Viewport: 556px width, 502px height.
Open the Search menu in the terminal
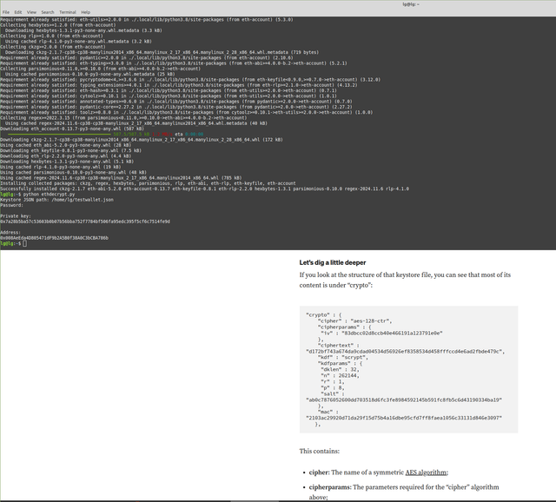click(48, 12)
